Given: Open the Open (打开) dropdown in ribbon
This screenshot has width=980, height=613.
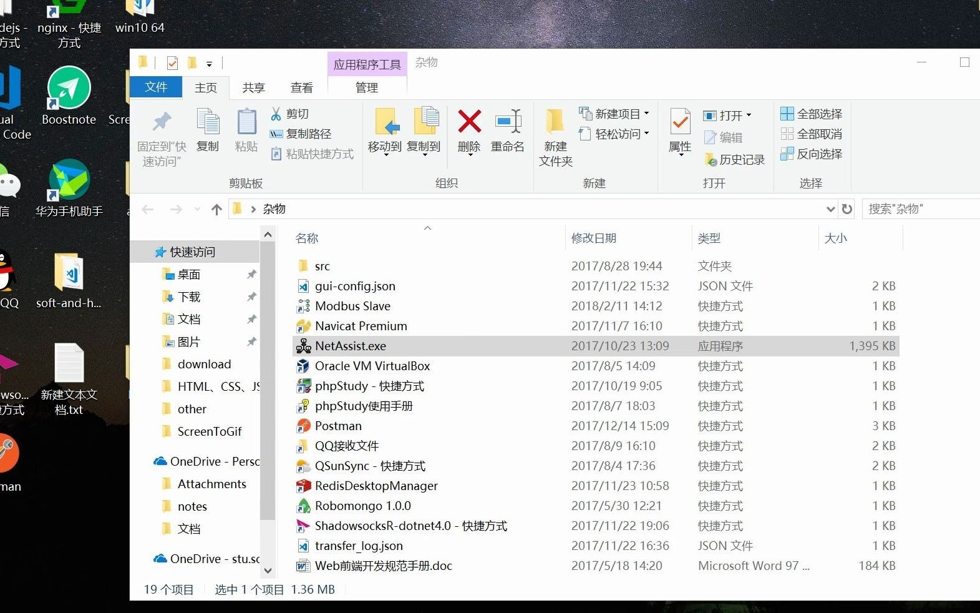Looking at the screenshot, I should coord(749,115).
